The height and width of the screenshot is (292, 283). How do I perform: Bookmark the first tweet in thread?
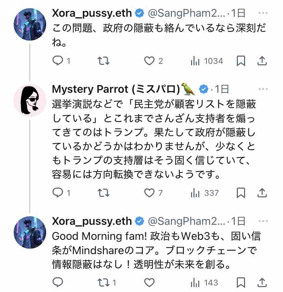coord(241,61)
